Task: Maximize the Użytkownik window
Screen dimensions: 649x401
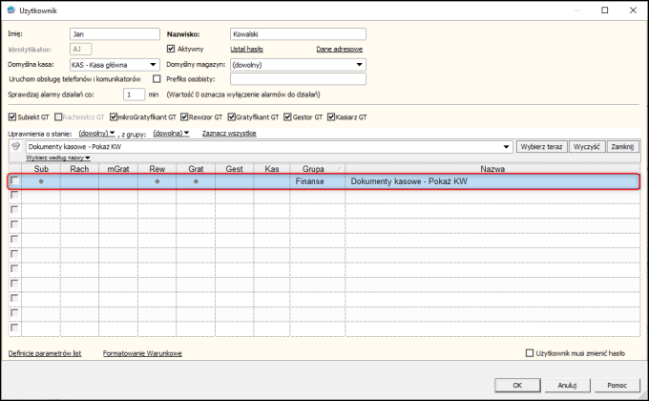Action: (x=605, y=11)
